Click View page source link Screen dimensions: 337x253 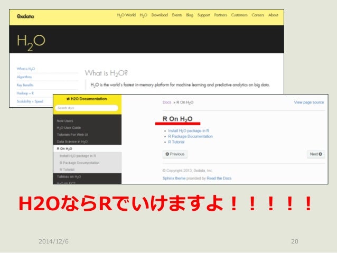coord(309,102)
